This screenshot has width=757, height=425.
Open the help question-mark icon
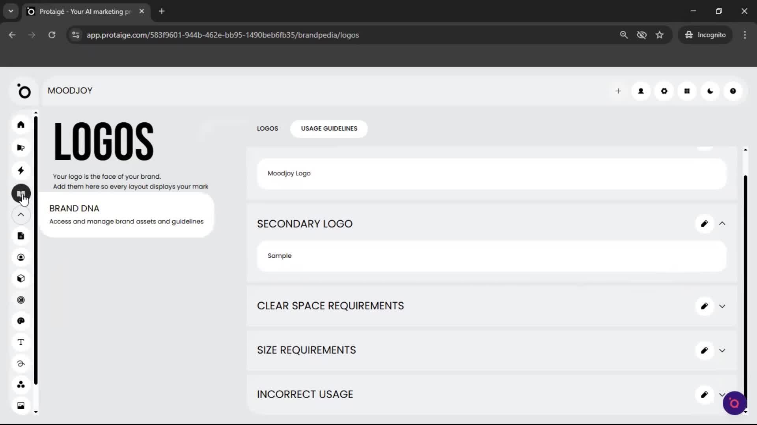pyautogui.click(x=733, y=91)
